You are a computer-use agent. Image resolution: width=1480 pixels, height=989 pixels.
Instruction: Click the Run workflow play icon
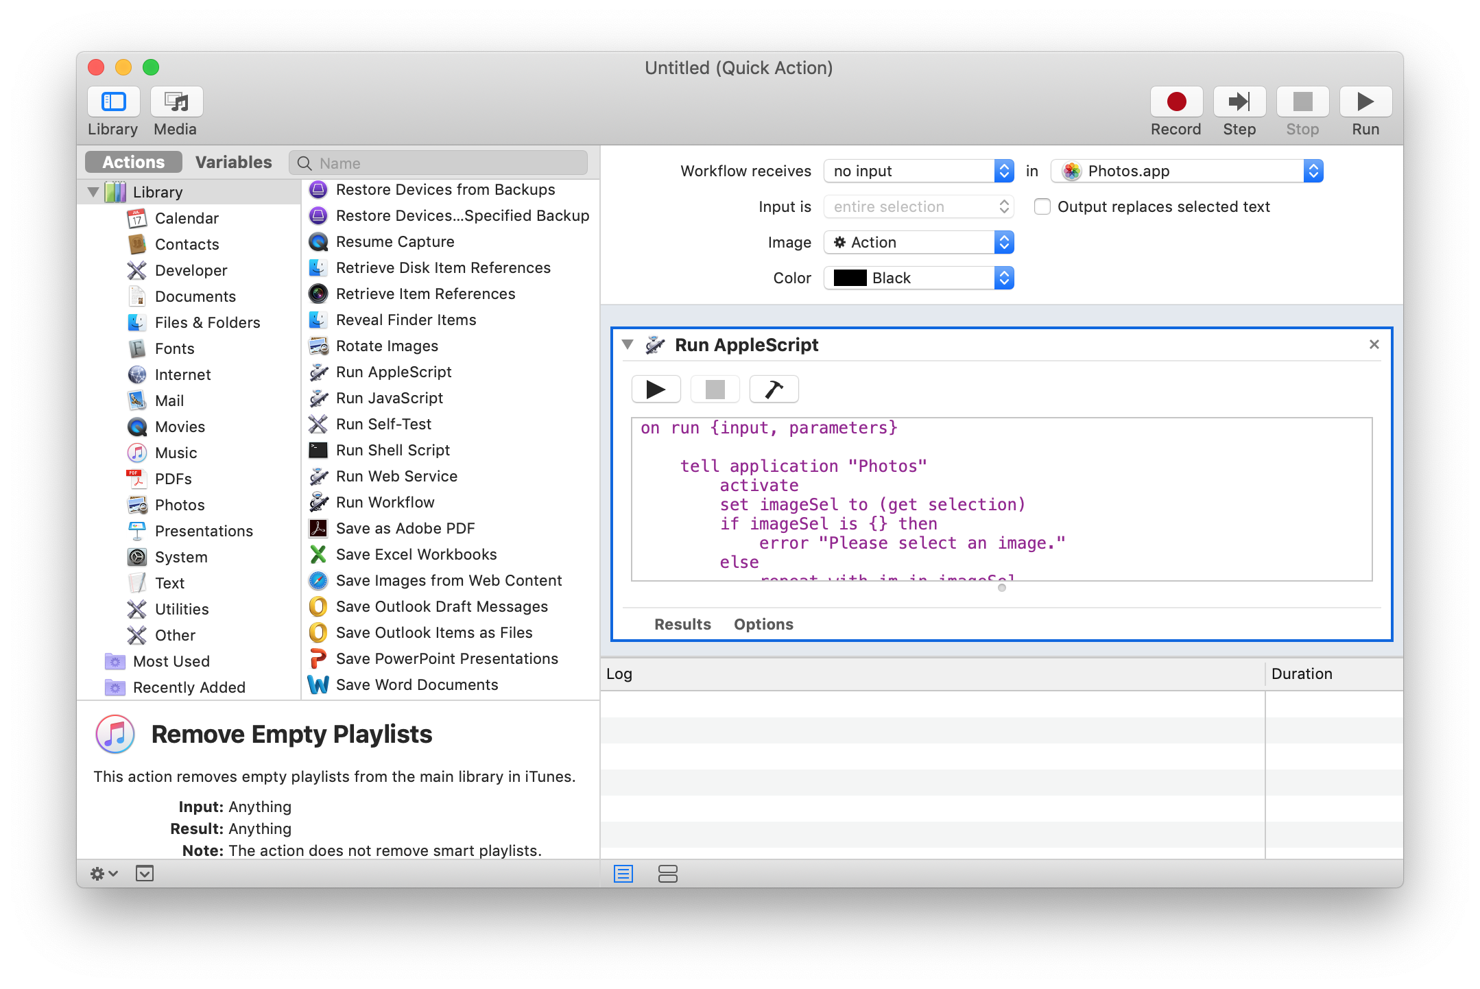1365,102
